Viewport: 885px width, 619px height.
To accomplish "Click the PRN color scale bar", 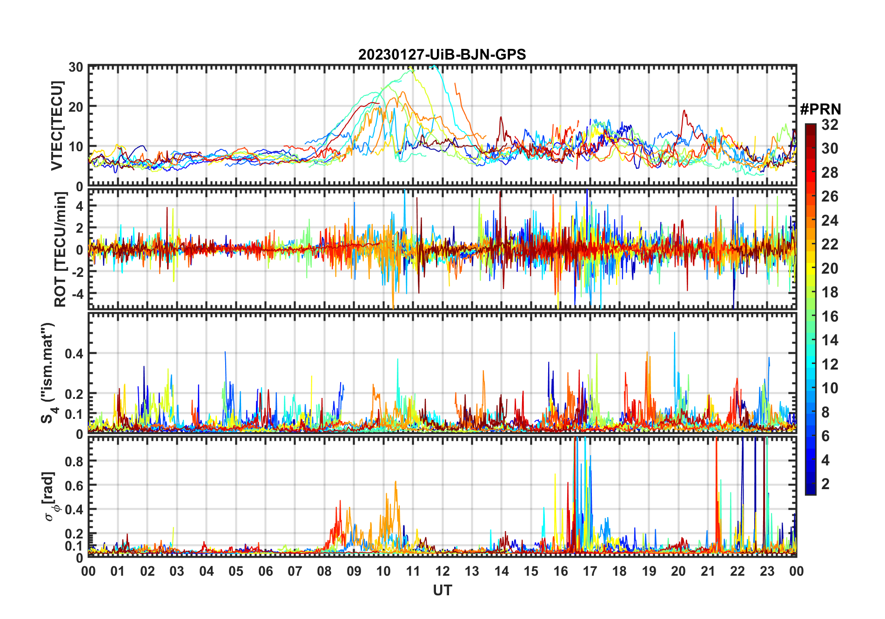I will coord(811,309).
